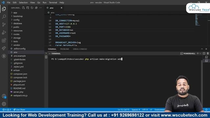Refresh the Explorer file tree
The height and width of the screenshot is (118, 210).
[x=32, y=8]
